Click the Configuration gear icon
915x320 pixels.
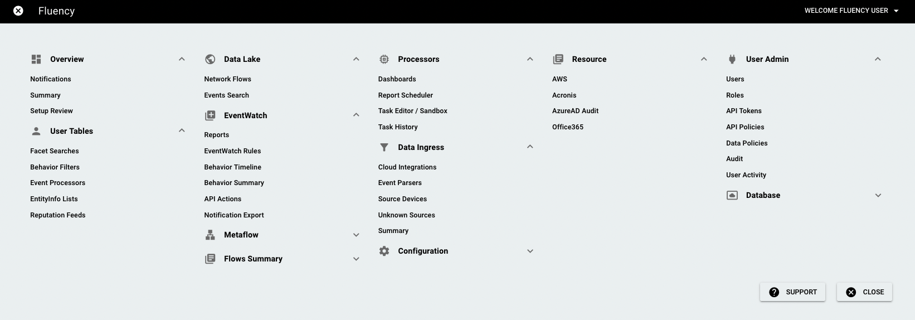coord(384,251)
